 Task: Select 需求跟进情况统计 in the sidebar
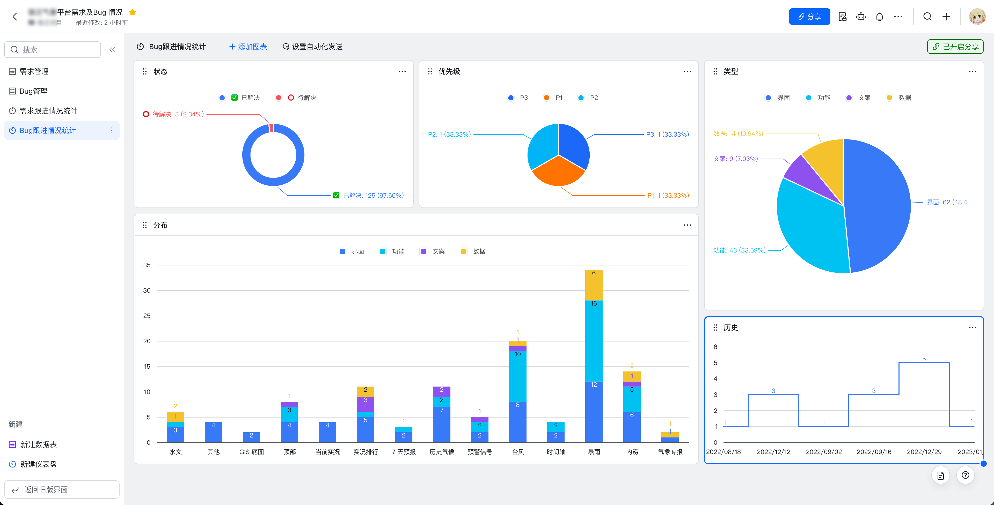pyautogui.click(x=48, y=111)
